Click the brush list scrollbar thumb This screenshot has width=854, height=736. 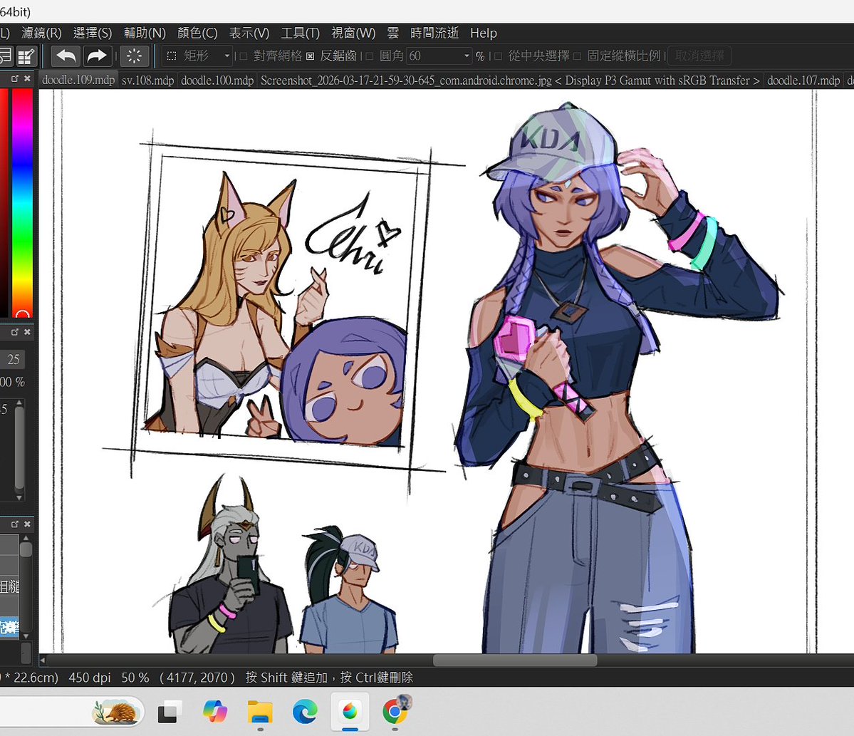coord(26,549)
